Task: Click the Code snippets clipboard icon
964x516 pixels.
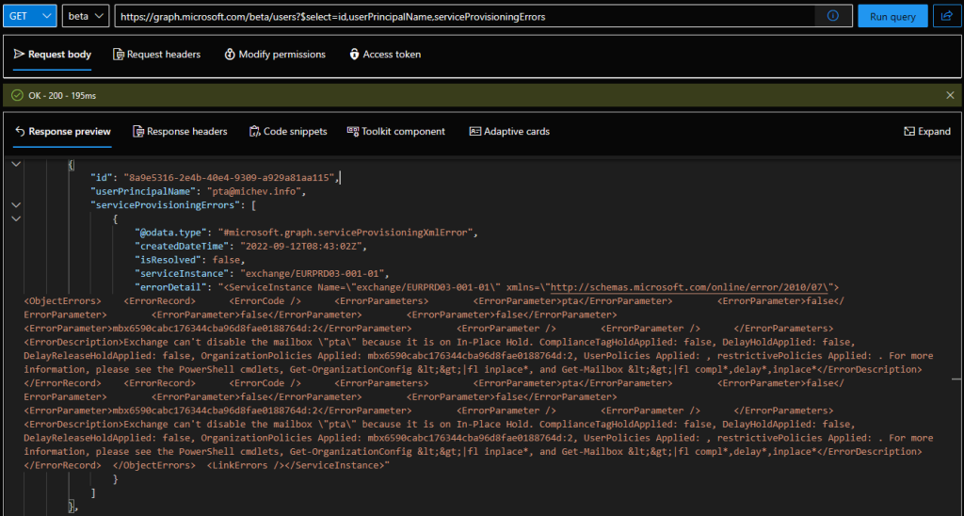Action: pos(254,132)
